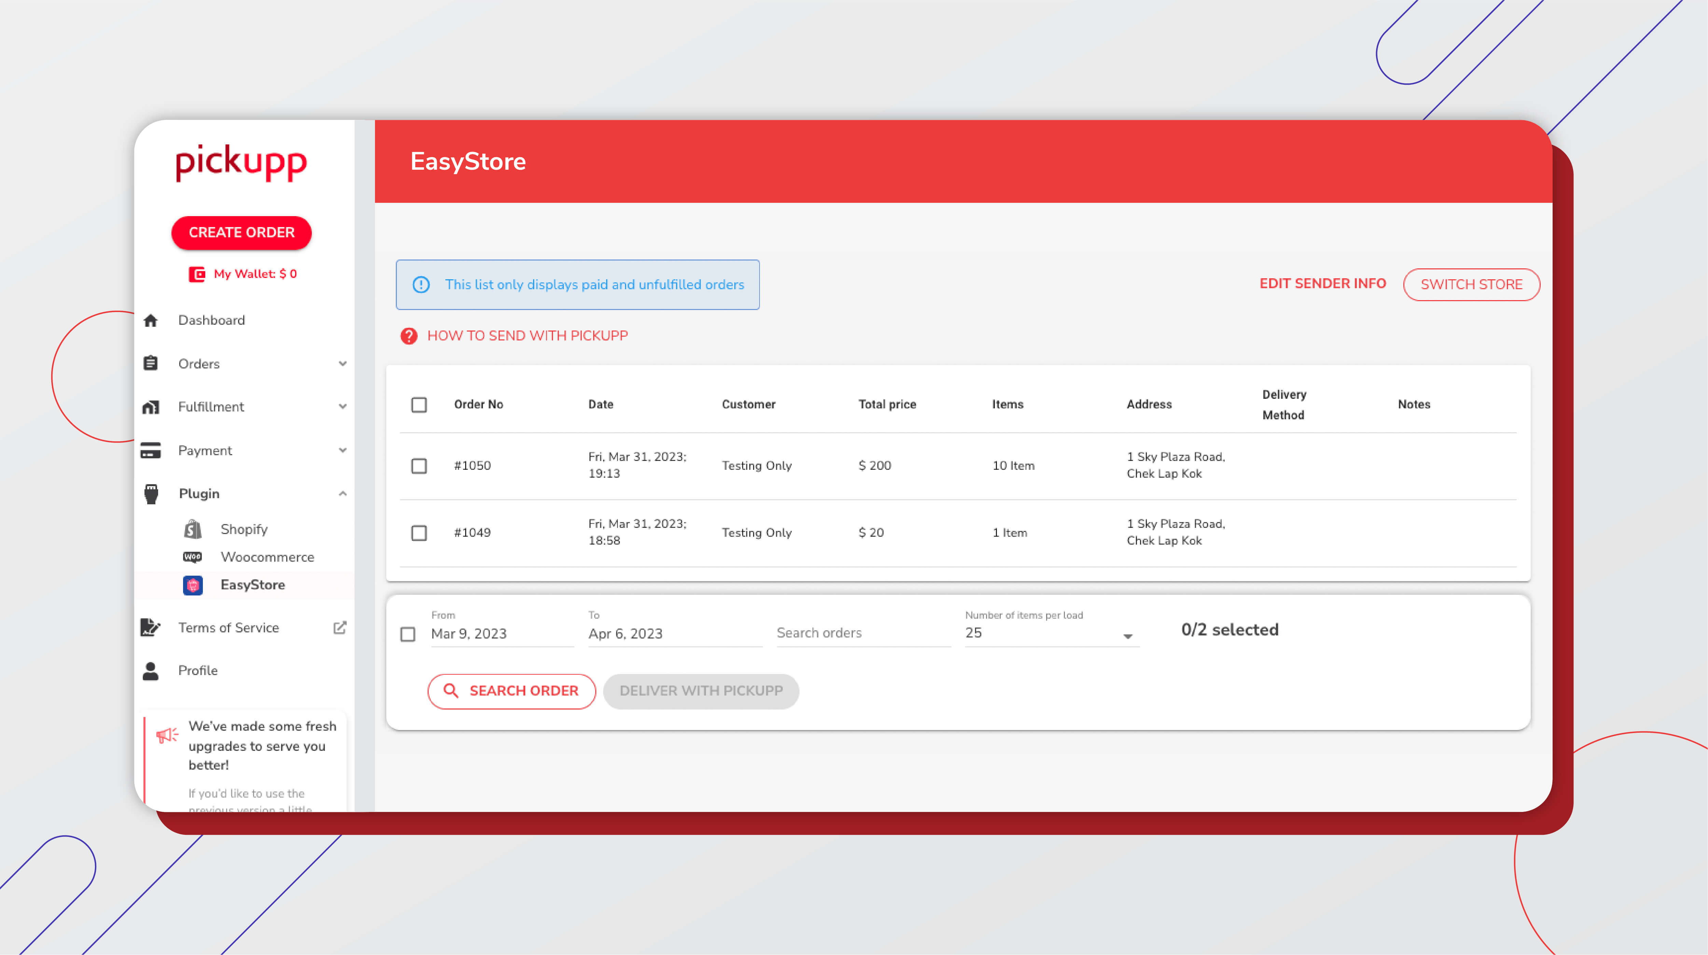Image resolution: width=1708 pixels, height=955 pixels.
Task: Open the Shopify plugin page
Action: (244, 529)
